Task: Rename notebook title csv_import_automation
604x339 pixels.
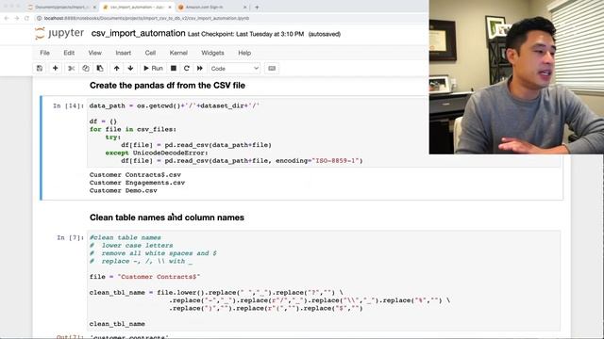Action: point(139,34)
